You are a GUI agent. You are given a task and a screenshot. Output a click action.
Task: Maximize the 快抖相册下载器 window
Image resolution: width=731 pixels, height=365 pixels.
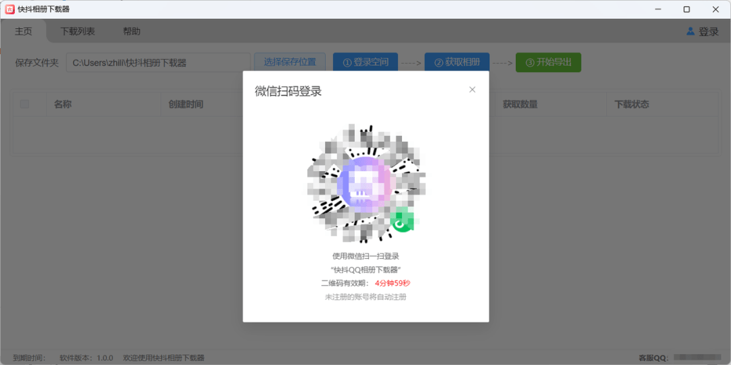pos(686,9)
